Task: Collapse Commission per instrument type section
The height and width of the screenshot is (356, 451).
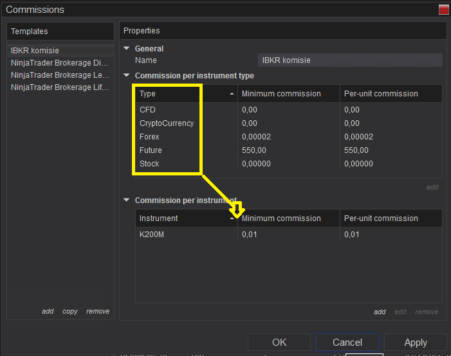Action: [x=126, y=75]
